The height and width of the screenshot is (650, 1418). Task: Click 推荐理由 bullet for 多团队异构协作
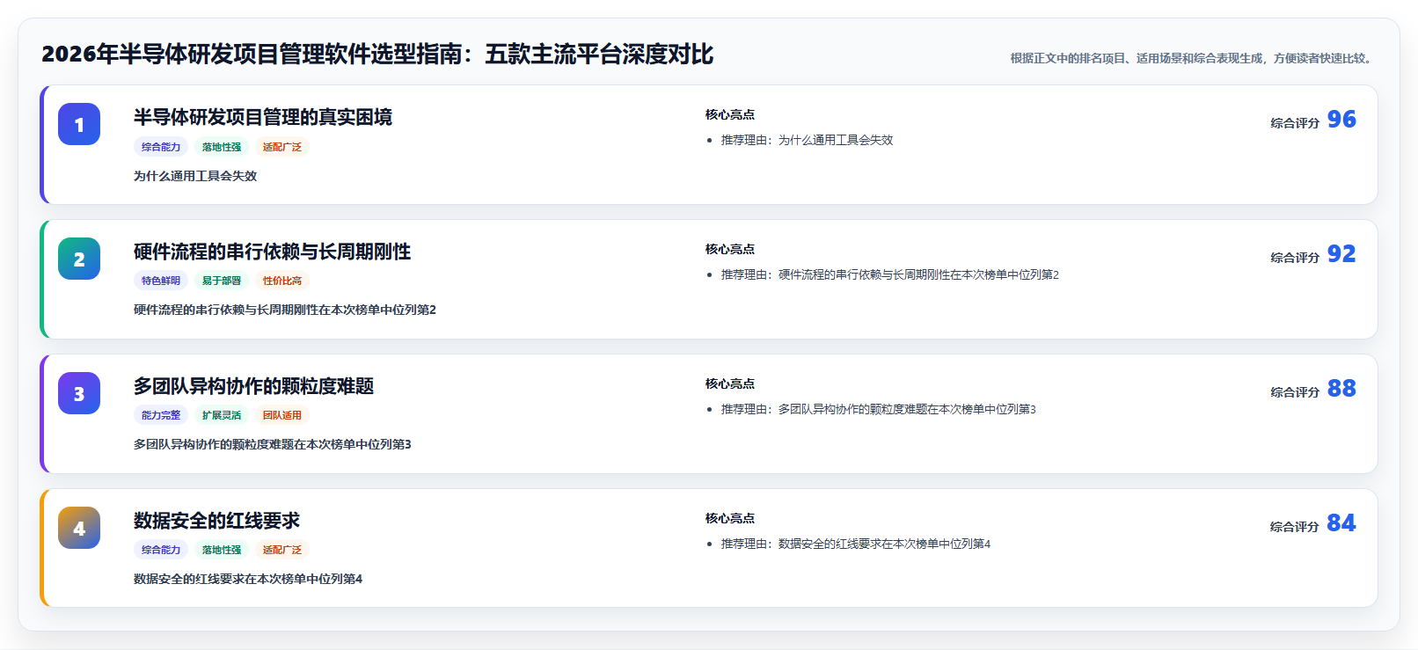(879, 409)
